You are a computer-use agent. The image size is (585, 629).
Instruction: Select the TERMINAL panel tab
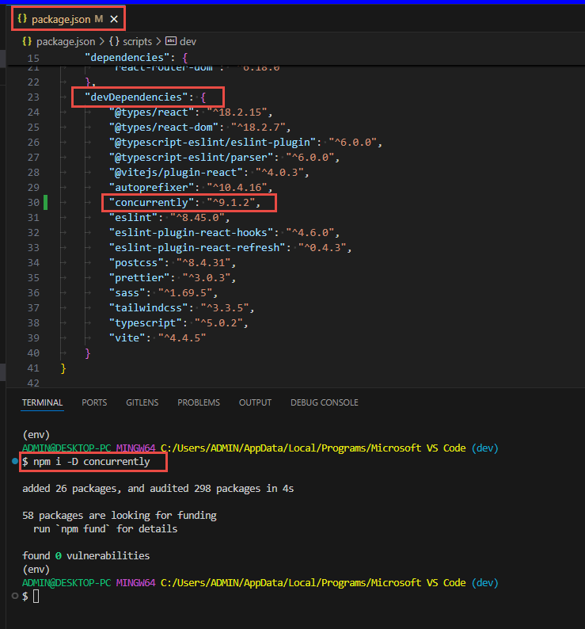point(42,402)
